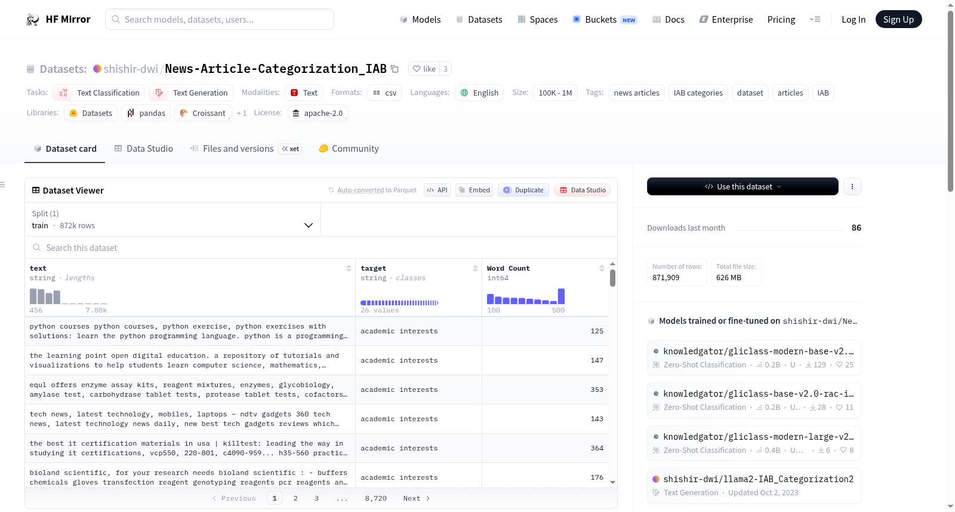Viewport: 955px width, 512px height.
Task: Click the search magnifier in dataset search
Action: point(37,247)
